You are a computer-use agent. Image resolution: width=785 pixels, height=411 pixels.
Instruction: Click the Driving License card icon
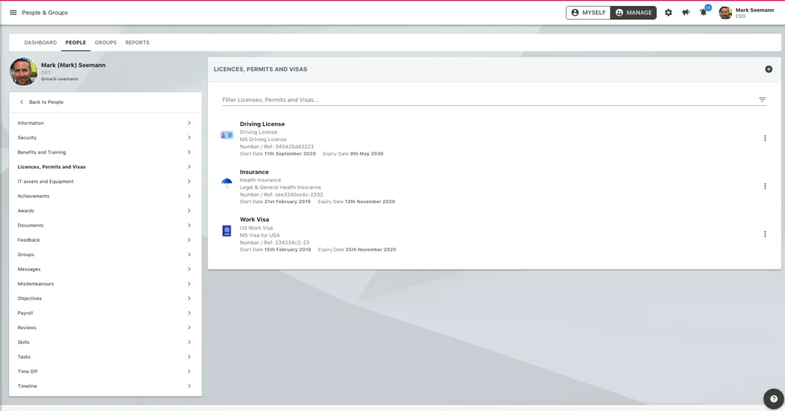point(226,135)
